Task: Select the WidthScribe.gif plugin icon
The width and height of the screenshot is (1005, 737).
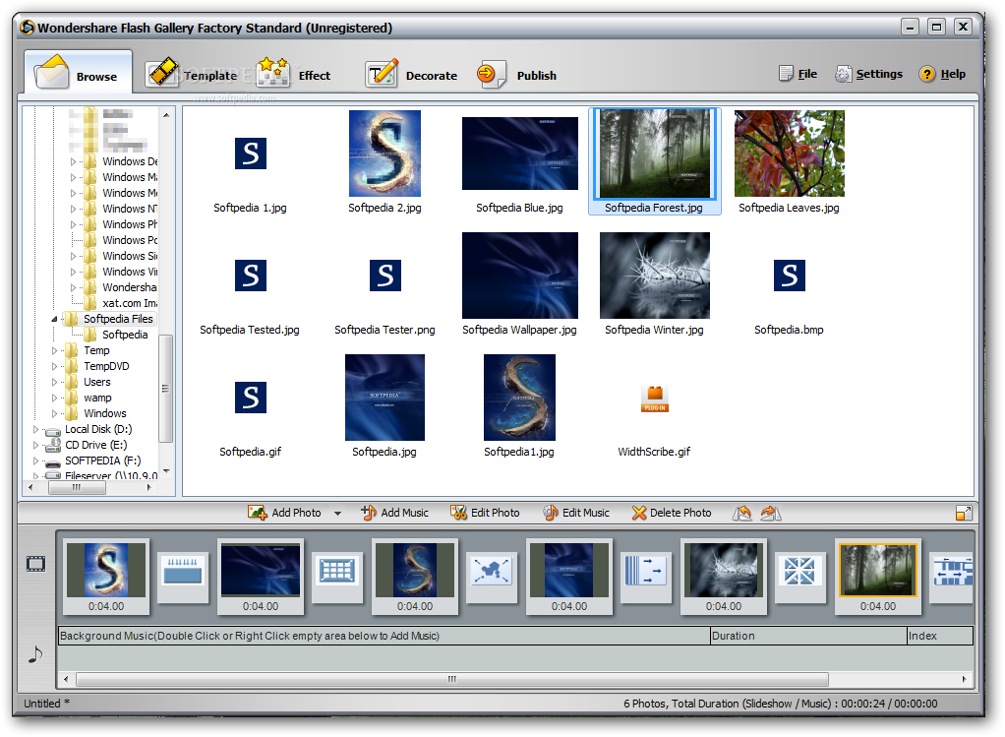Action: coord(654,399)
